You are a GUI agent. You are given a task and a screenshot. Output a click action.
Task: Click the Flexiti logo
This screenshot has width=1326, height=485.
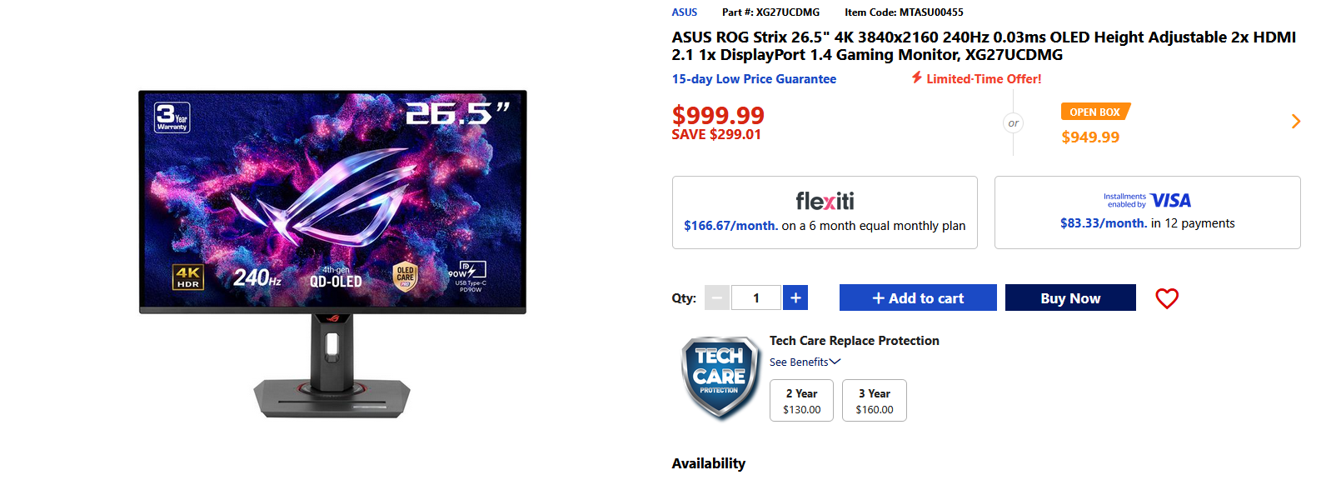click(x=825, y=201)
